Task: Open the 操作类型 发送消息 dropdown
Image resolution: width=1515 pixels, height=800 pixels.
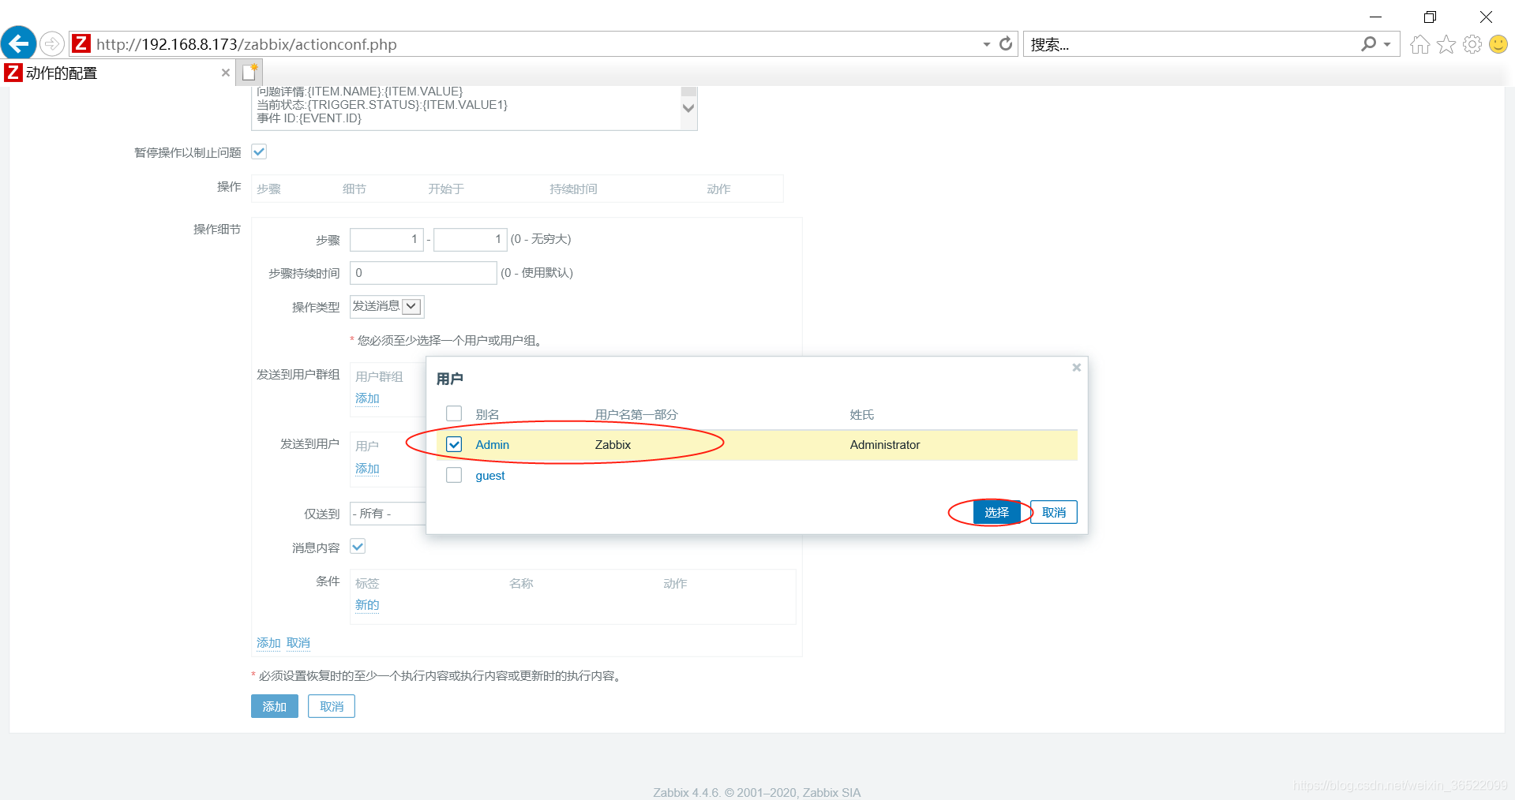Action: pos(387,306)
